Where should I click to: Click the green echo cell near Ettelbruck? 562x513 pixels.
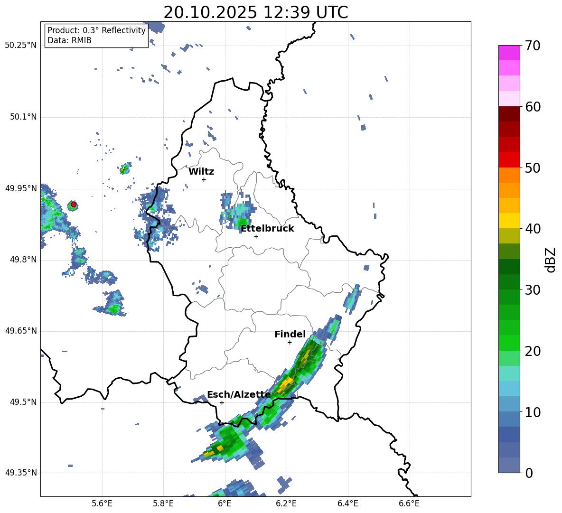[x=243, y=224]
